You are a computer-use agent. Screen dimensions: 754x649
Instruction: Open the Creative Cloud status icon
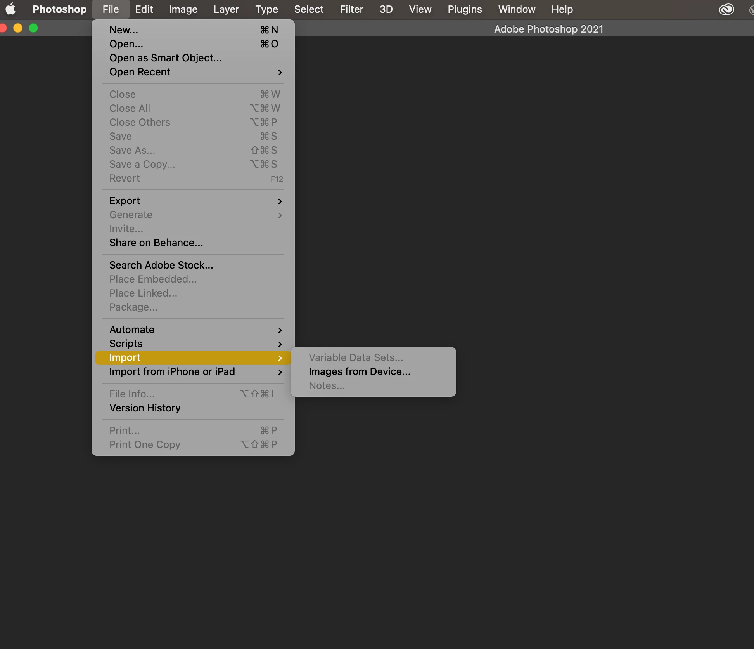coord(726,9)
